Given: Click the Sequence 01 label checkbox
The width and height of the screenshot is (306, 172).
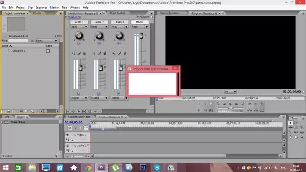Looking at the screenshot, I should (x=48, y=51).
